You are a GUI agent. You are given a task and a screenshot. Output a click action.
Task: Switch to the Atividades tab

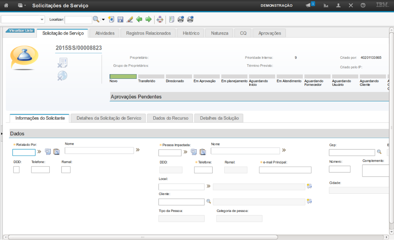(x=105, y=33)
